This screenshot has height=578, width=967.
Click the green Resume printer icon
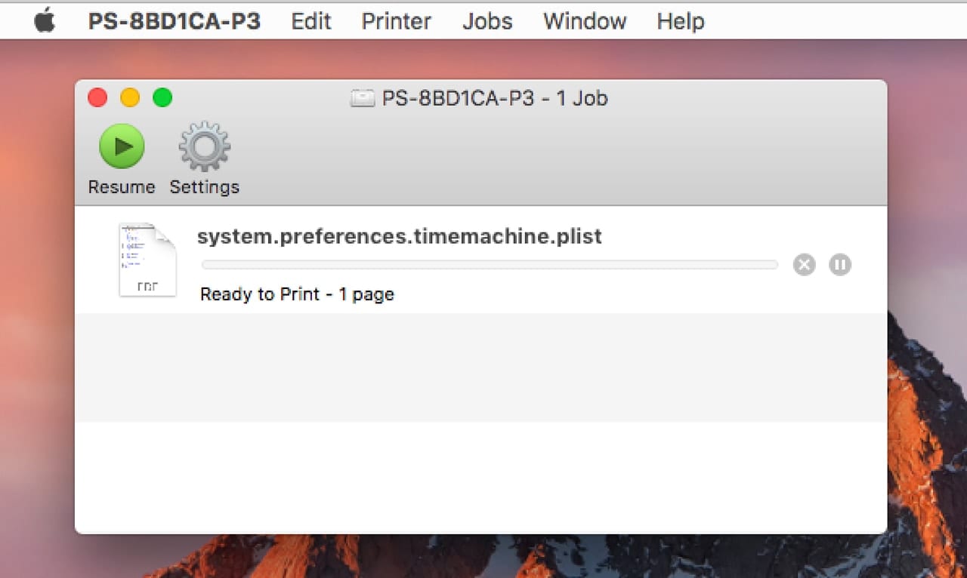(121, 146)
